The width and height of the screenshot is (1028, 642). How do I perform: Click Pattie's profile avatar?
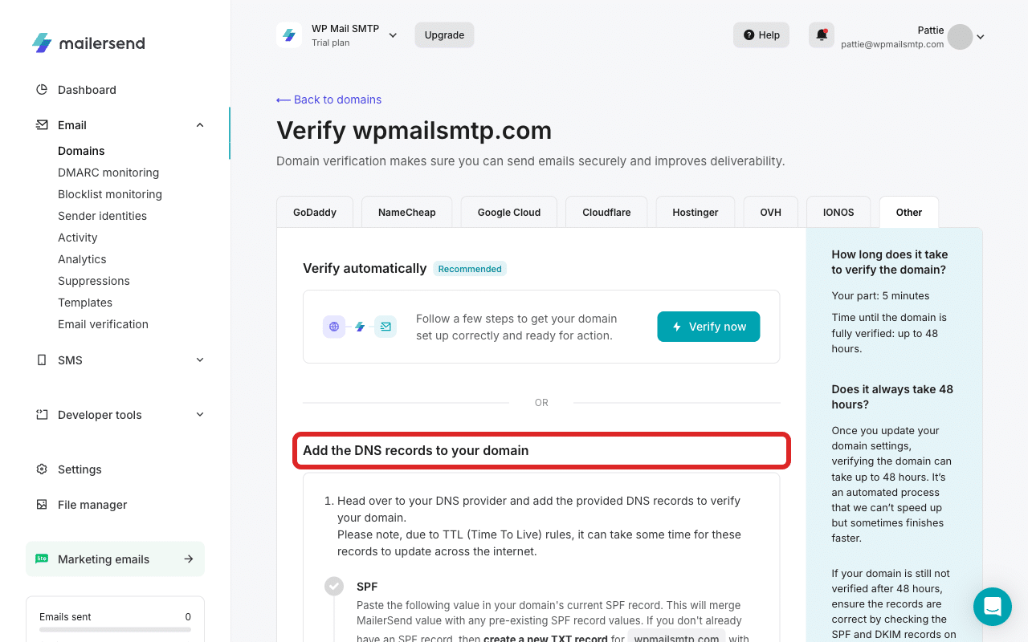959,37
